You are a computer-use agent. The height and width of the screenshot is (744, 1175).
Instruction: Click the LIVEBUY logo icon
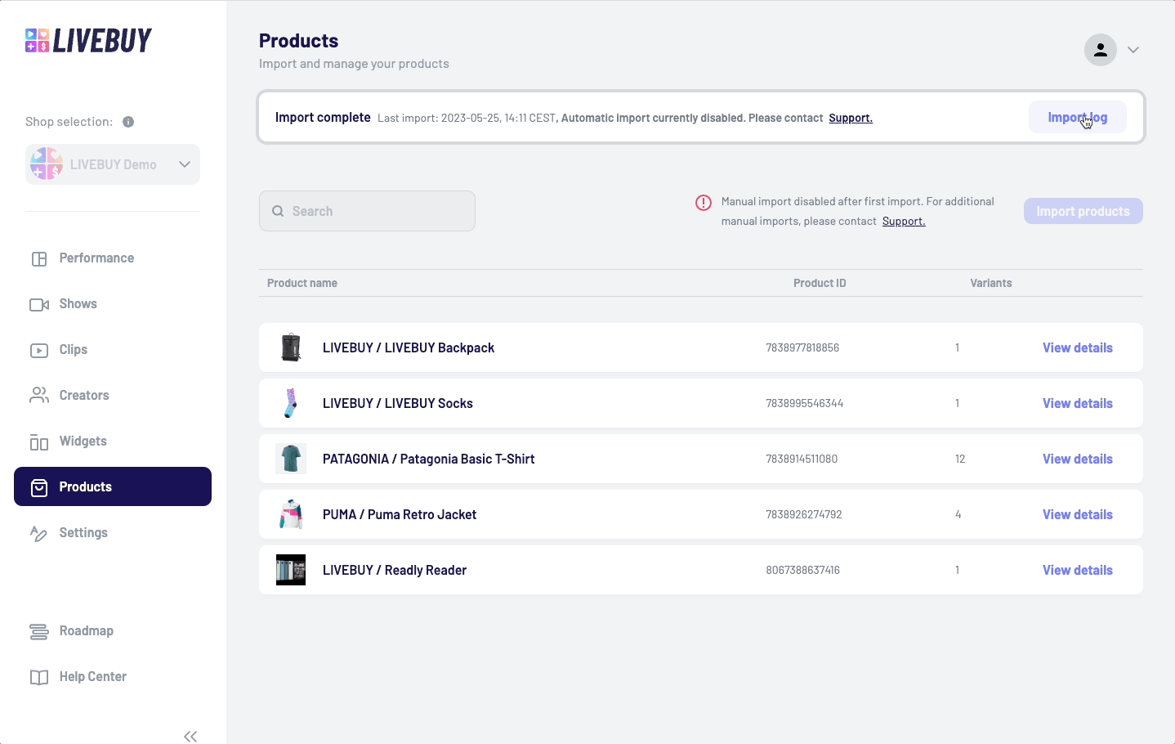pos(38,40)
